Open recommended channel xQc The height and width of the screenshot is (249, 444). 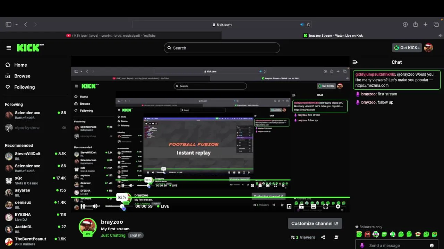click(35, 181)
